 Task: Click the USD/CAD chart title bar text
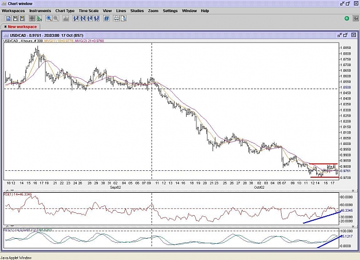coord(47,35)
